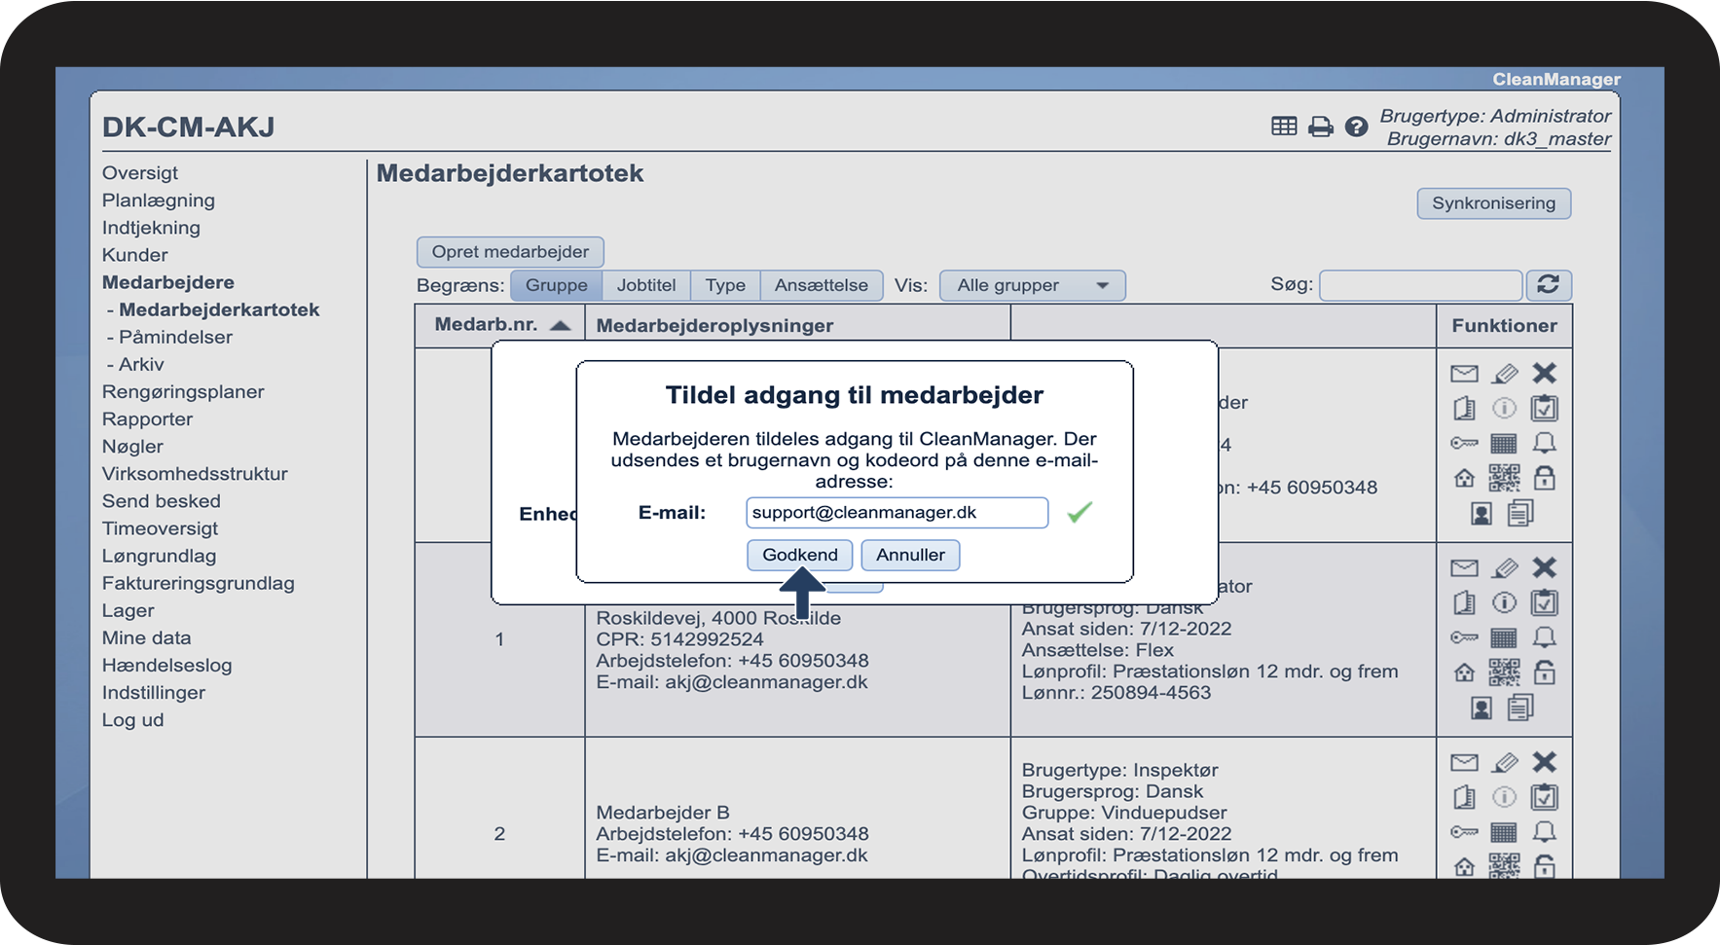Click the Funktioner column header
The height and width of the screenshot is (945, 1720).
point(1504,326)
